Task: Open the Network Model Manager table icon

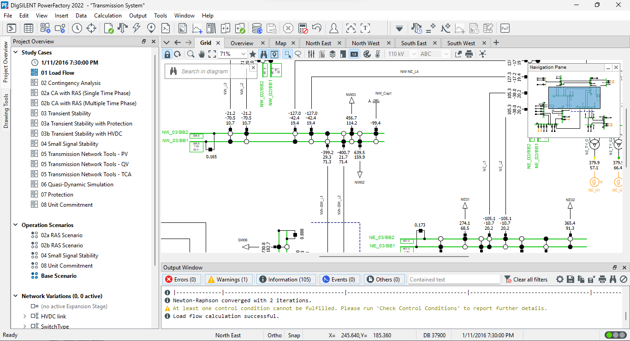Action: coord(29,28)
